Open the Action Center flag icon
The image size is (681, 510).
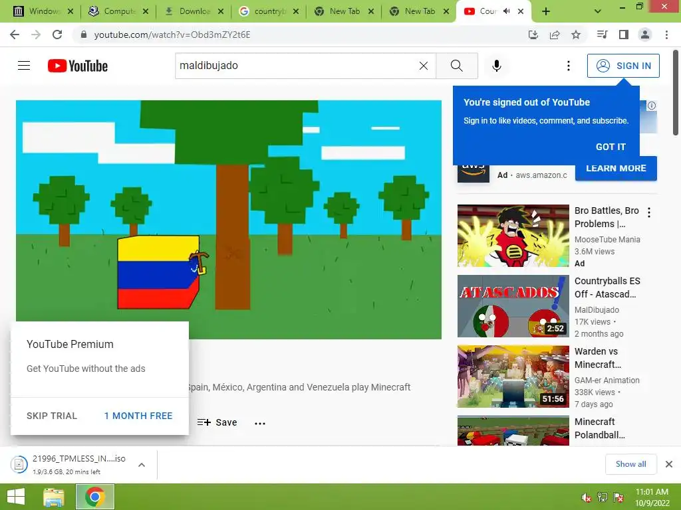[618, 497]
